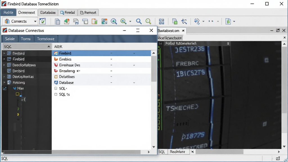
Task: Click the SQC column header sort arrow
Action: click(49, 46)
